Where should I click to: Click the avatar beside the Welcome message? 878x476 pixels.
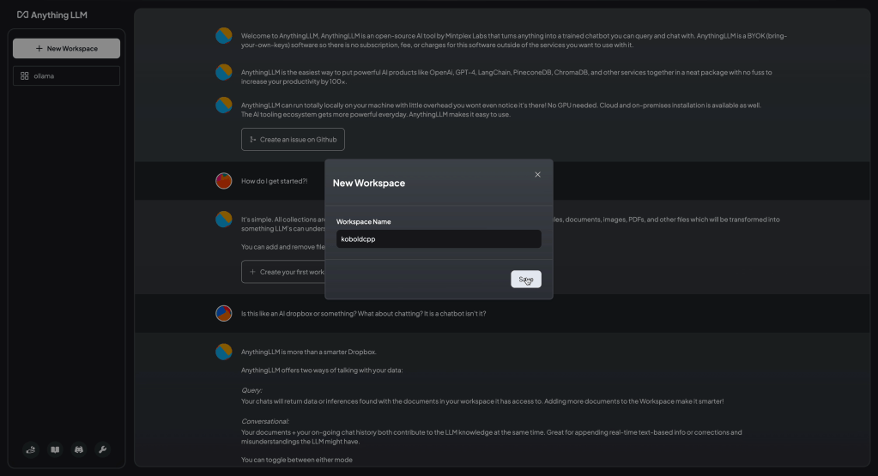point(224,36)
